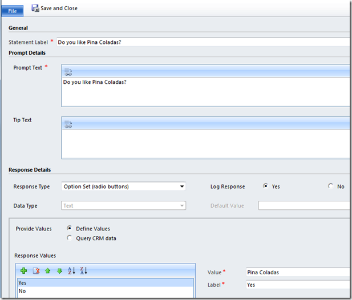Image resolution: width=352 pixels, height=300 pixels.
Task: Move response value up with green arrow
Action: (47, 271)
